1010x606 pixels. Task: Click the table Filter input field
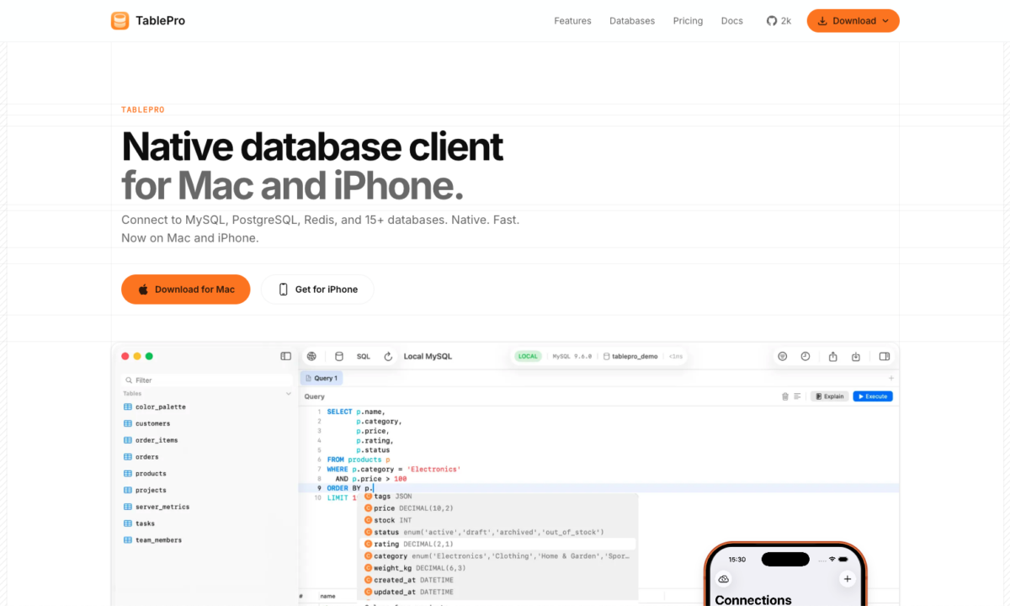click(207, 380)
